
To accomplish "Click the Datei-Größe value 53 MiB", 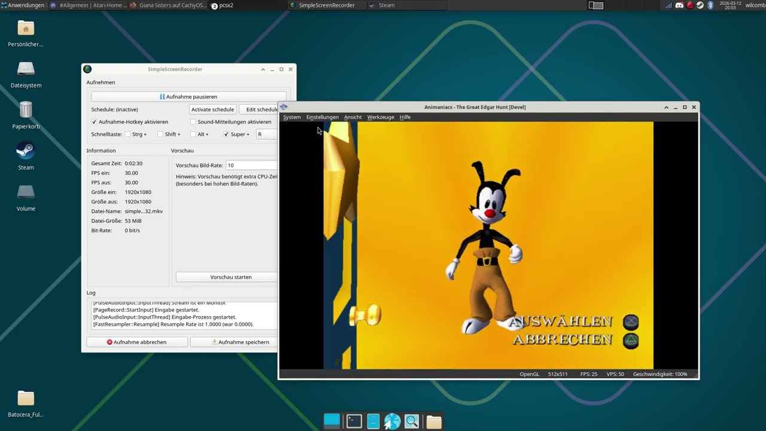I will click(133, 221).
